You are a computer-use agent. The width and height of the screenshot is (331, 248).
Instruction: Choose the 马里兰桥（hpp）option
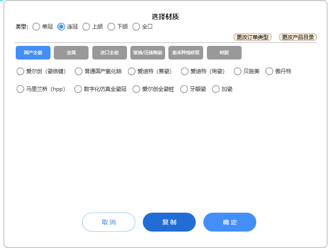coord(20,89)
